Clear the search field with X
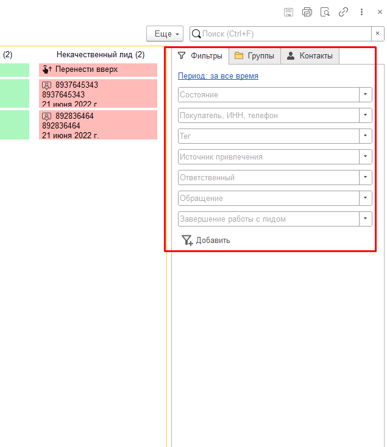Image resolution: width=387 pixels, height=447 pixels. click(378, 33)
